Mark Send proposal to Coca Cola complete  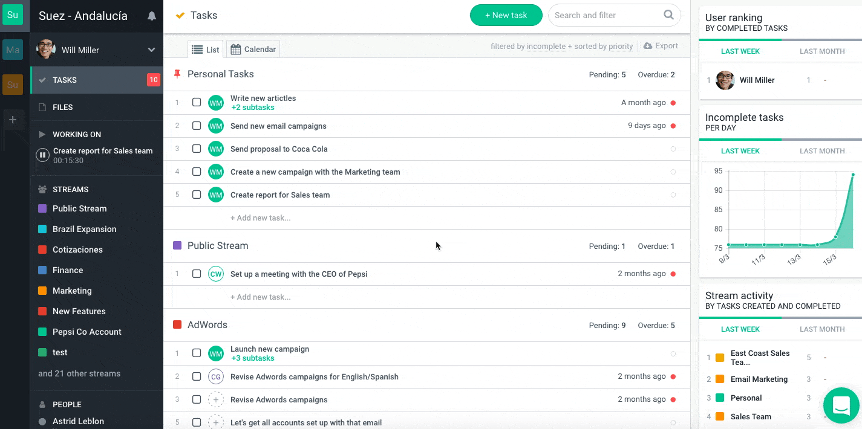(x=197, y=149)
